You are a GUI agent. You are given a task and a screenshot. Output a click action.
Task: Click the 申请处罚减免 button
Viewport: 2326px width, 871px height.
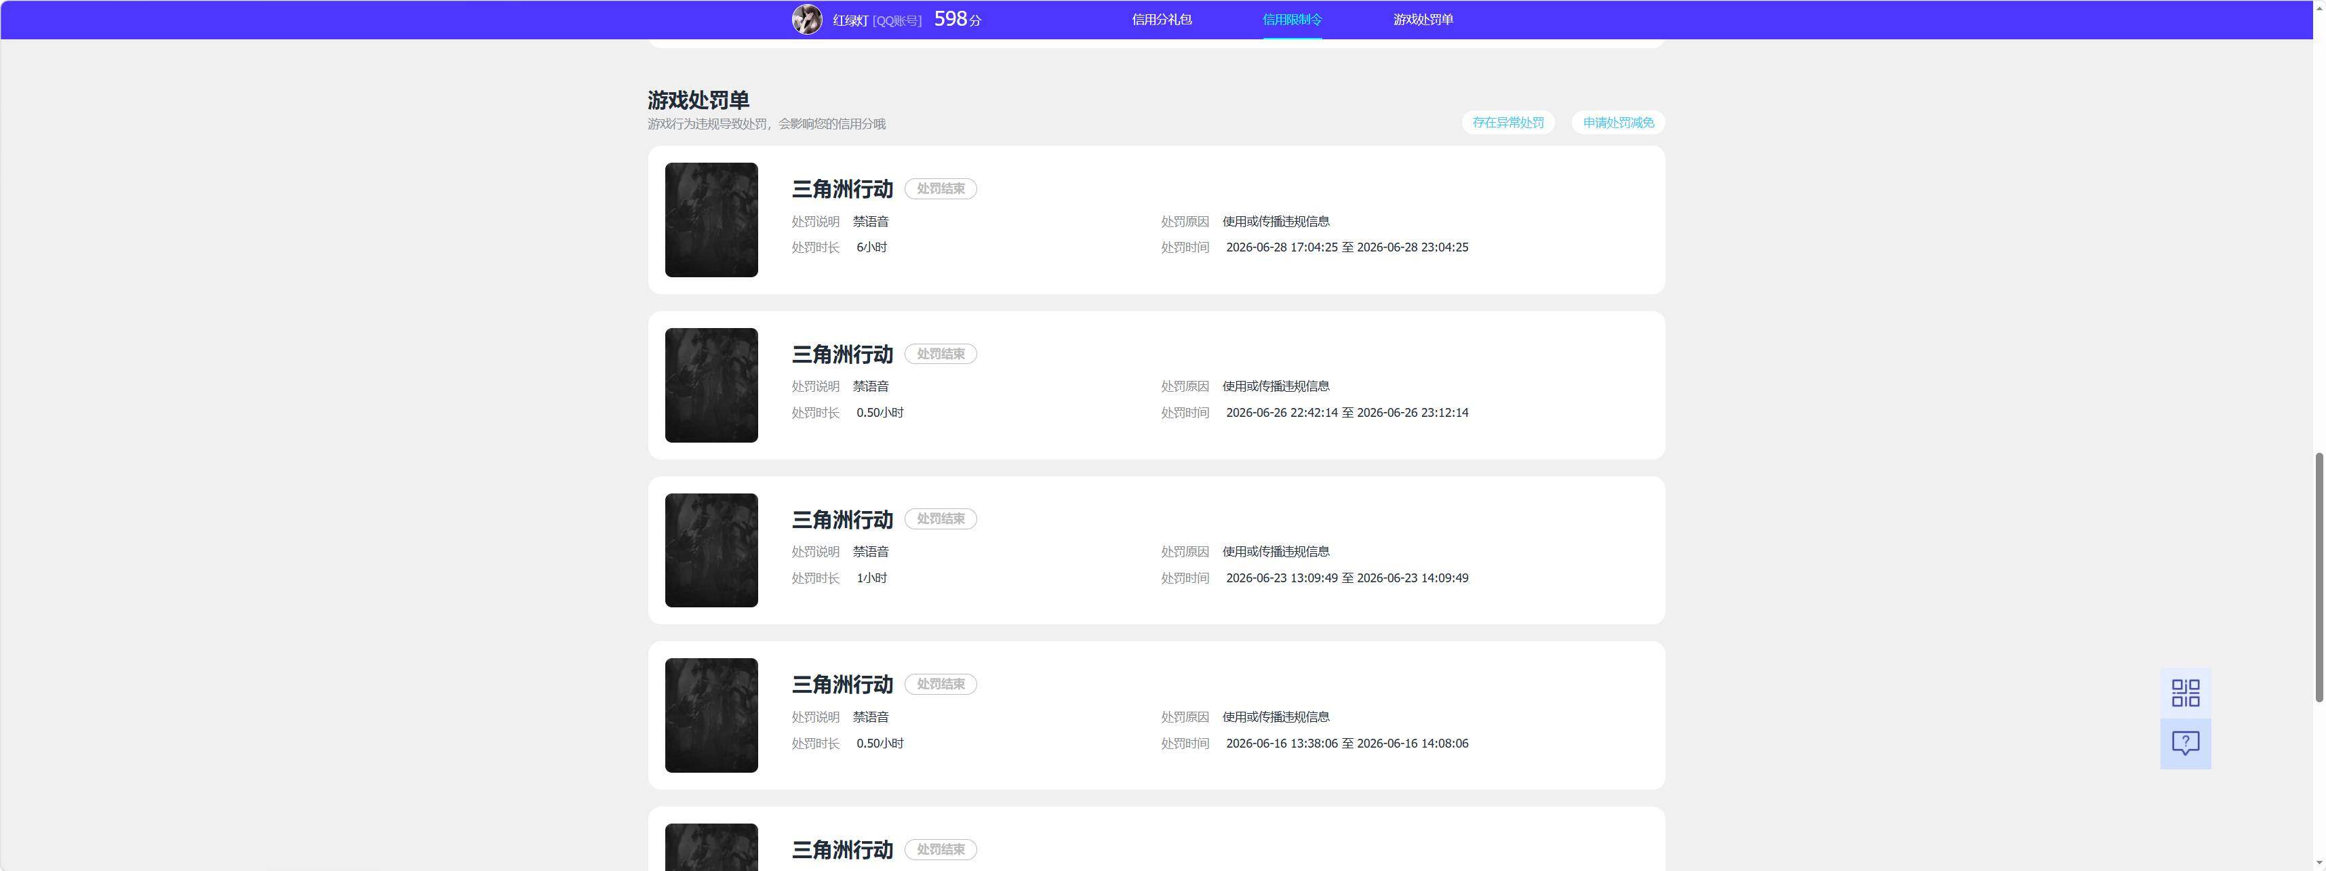click(x=1618, y=123)
